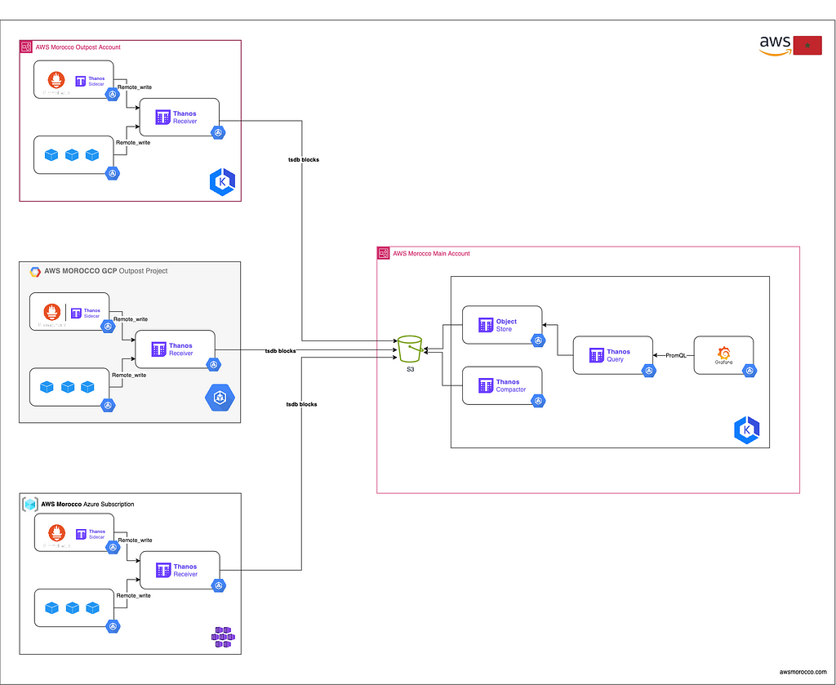Select the Azure logo beside AWS Morocco Azure Subscription
This screenshot has width=836, height=685.
pyautogui.click(x=29, y=504)
